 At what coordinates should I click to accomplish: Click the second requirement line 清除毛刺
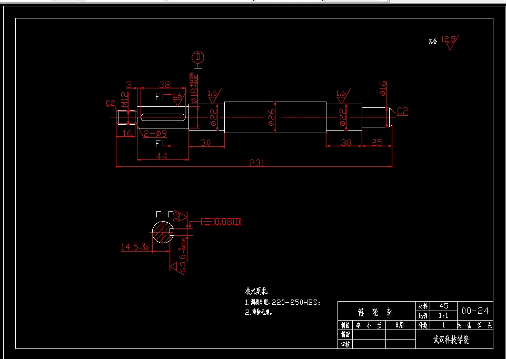(x=259, y=312)
